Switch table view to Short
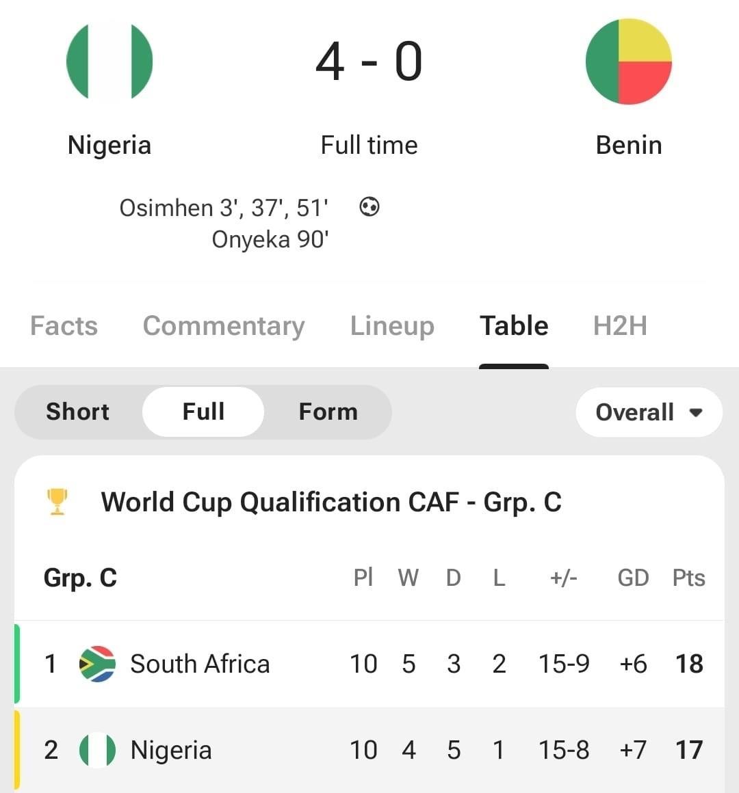The image size is (739, 793). (x=77, y=412)
